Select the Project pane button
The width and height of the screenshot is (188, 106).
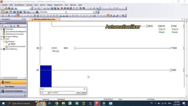[x=13, y=82]
